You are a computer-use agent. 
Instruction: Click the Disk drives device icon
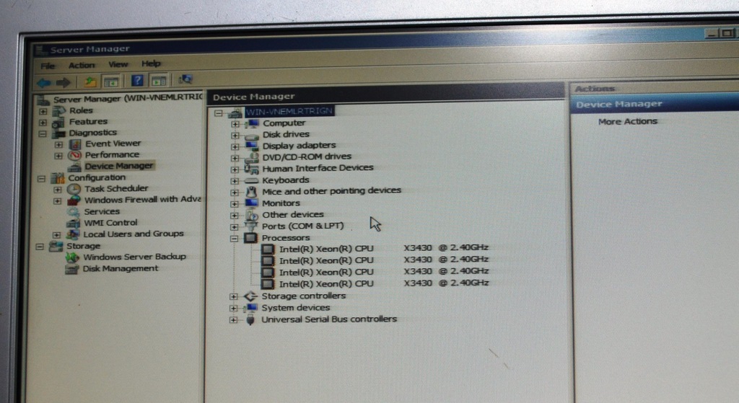(252, 135)
